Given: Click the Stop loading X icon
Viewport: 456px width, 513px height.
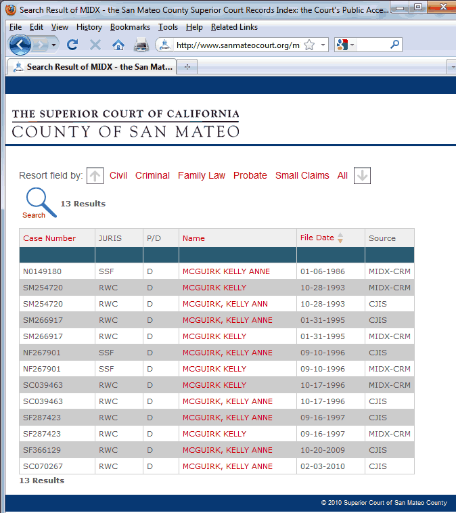Looking at the screenshot, I should pyautogui.click(x=95, y=45).
